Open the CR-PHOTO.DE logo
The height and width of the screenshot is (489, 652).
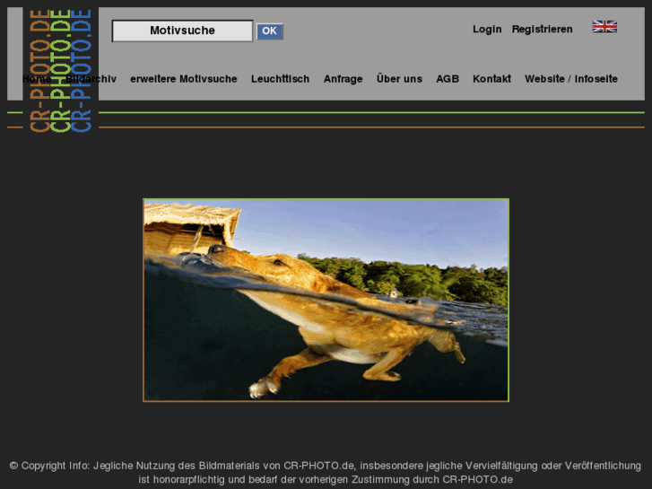tap(61, 71)
